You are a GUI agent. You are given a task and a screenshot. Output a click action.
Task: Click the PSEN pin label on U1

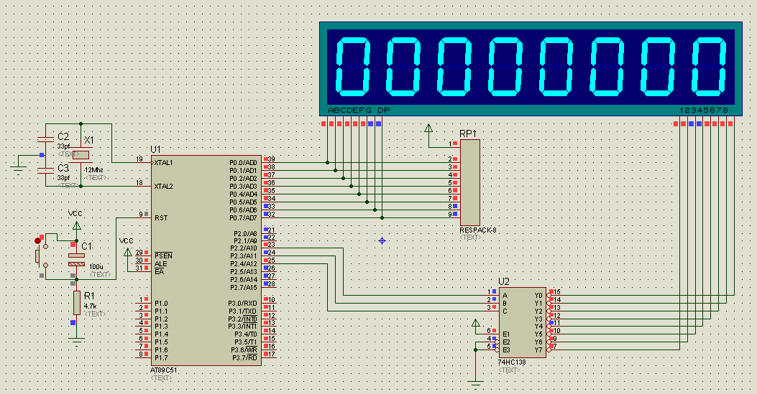pyautogui.click(x=163, y=255)
